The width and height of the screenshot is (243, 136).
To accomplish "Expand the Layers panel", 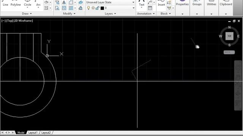I will (110, 14).
